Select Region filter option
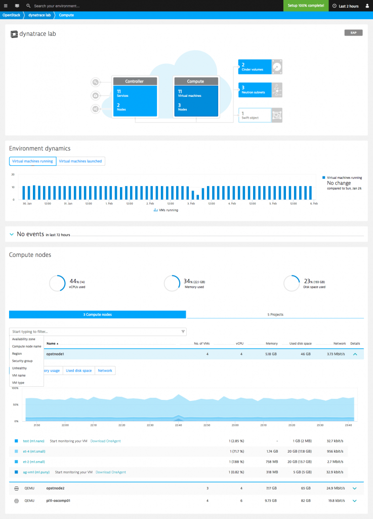Image resolution: width=373 pixels, height=519 pixels. coord(17,353)
